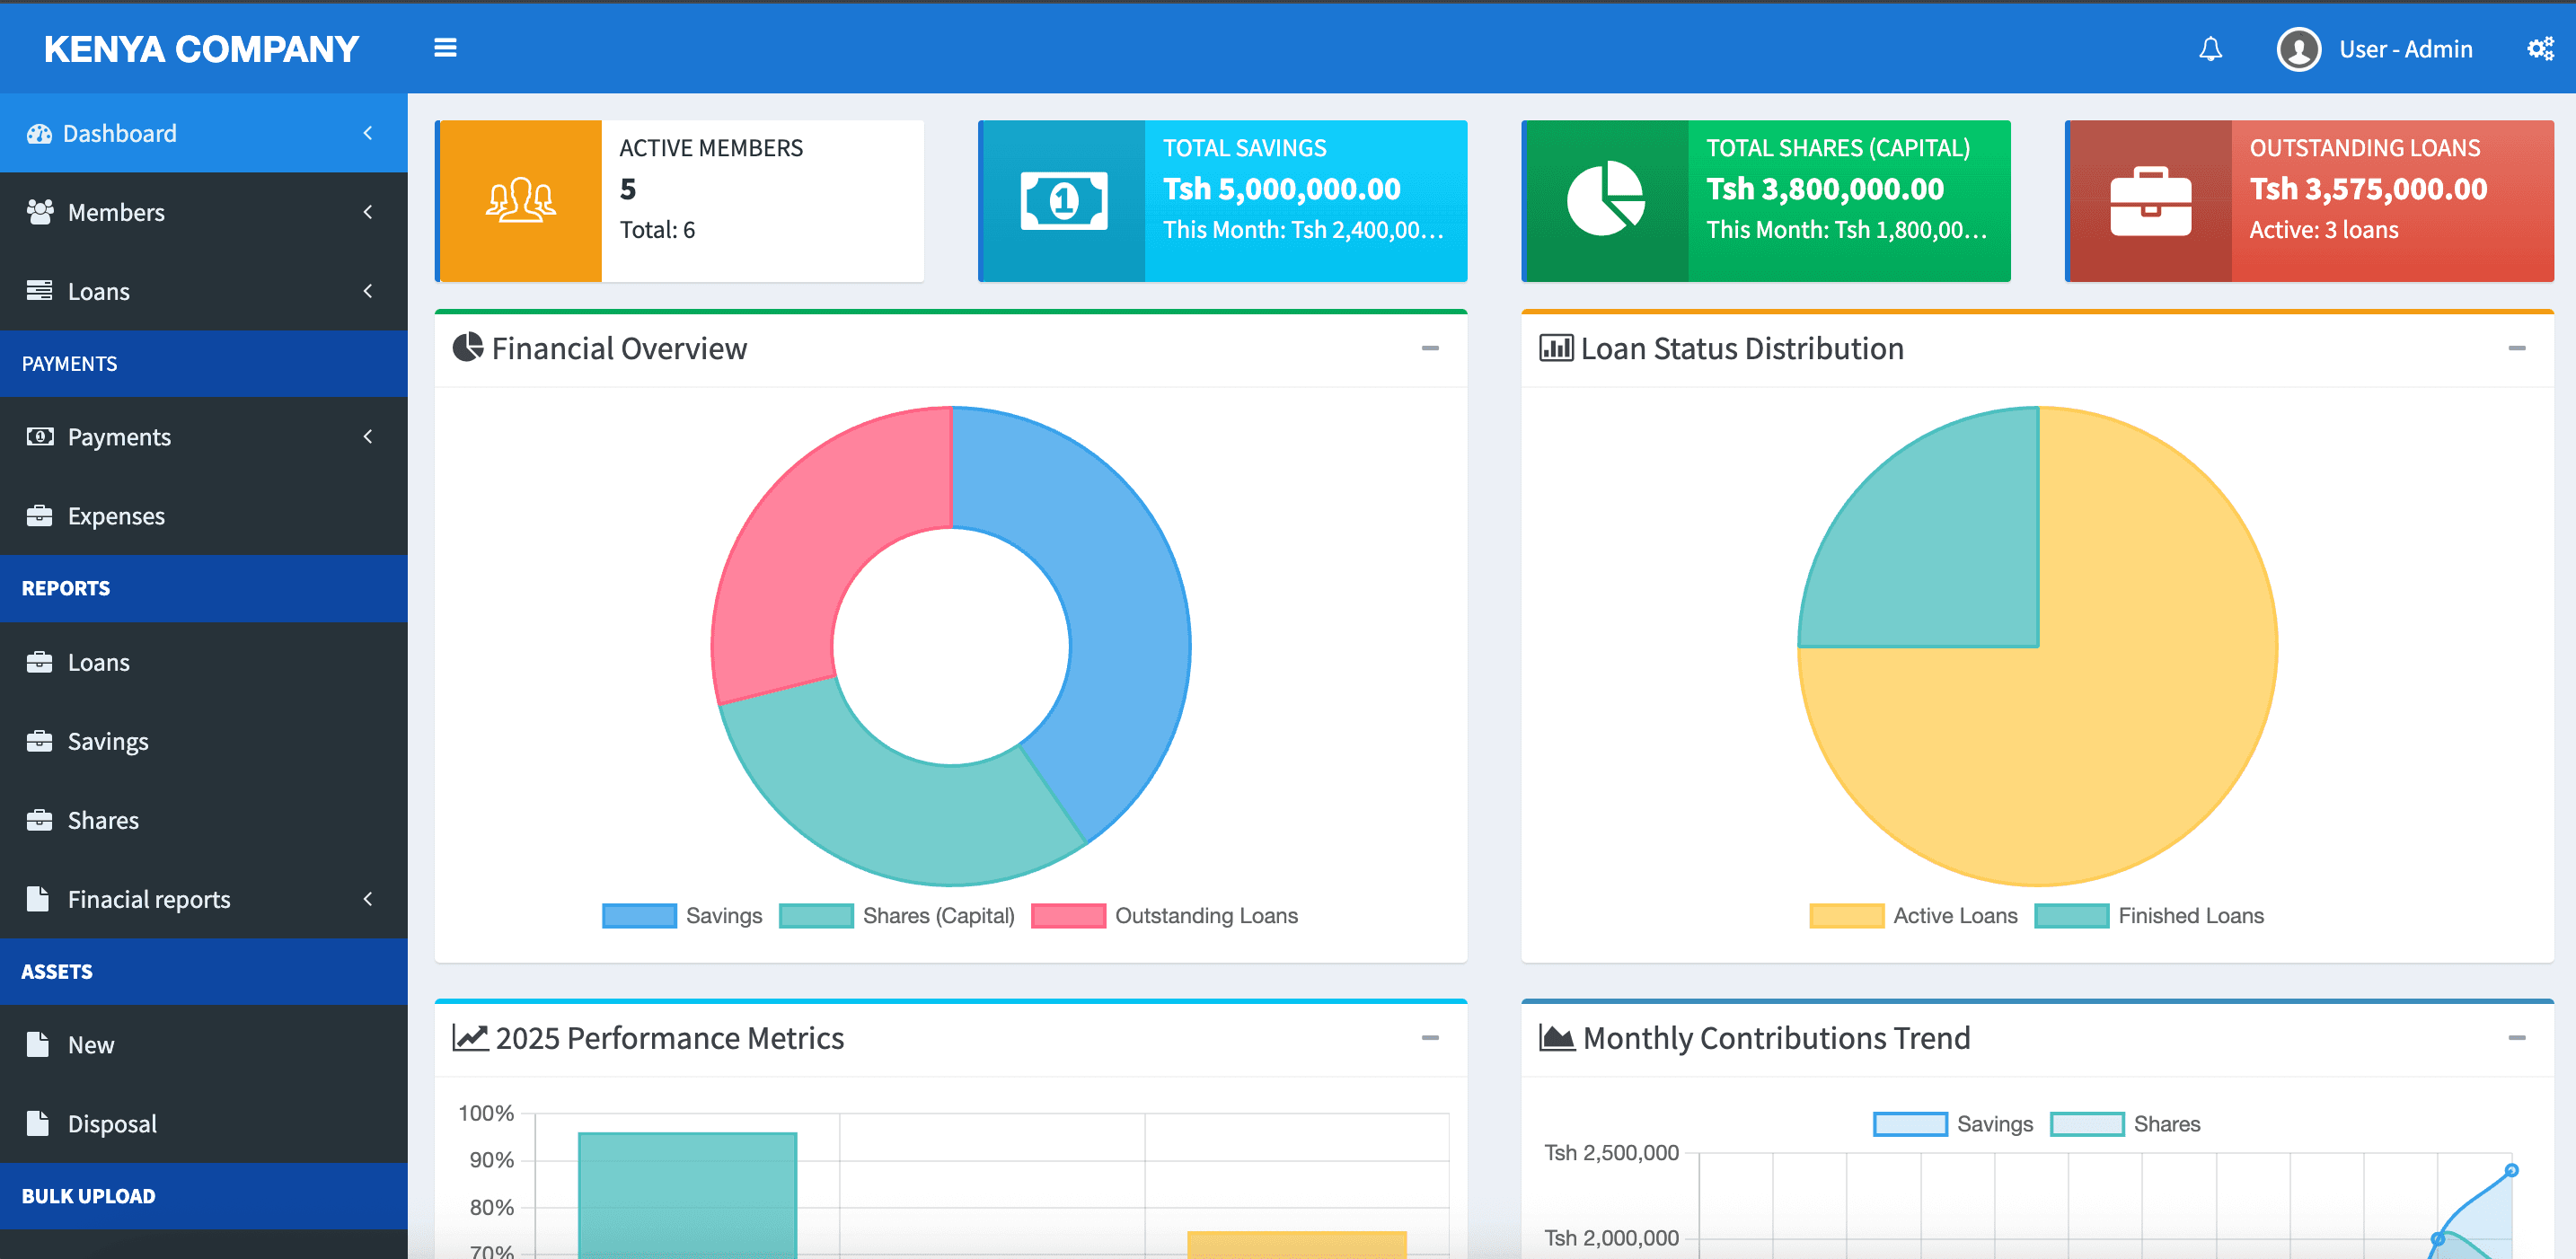Click the KENYA COMPANY logo link

201,49
